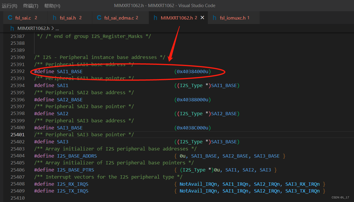Close the MIMXRT1062.h tab
Image resolution: width=354 pixels, height=202 pixels.
202,17
